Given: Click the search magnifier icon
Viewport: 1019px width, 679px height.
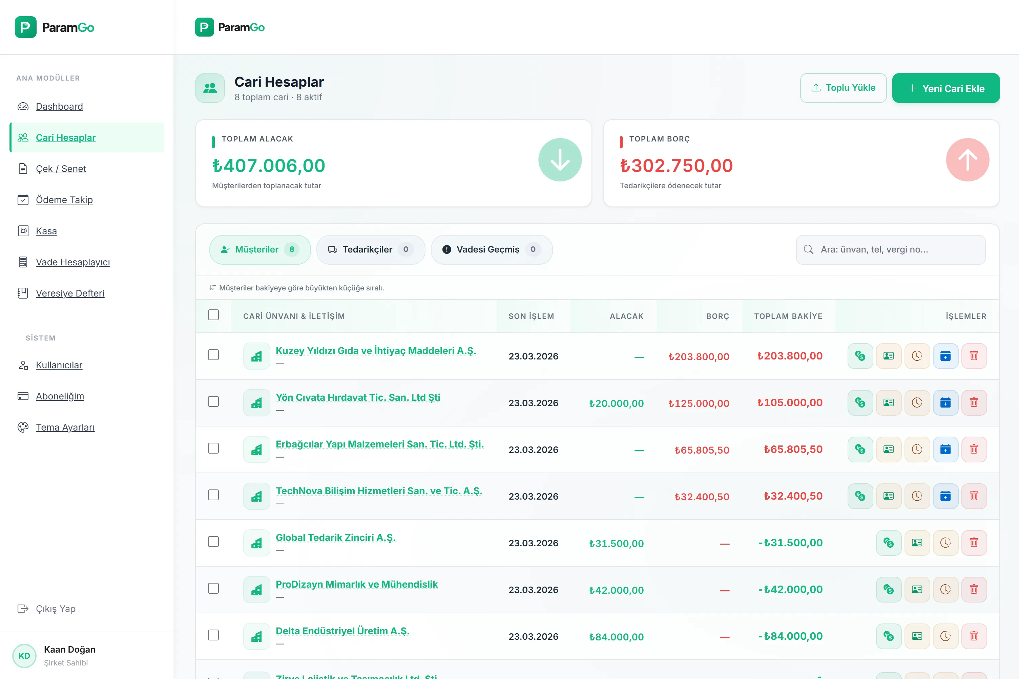Looking at the screenshot, I should 808,249.
